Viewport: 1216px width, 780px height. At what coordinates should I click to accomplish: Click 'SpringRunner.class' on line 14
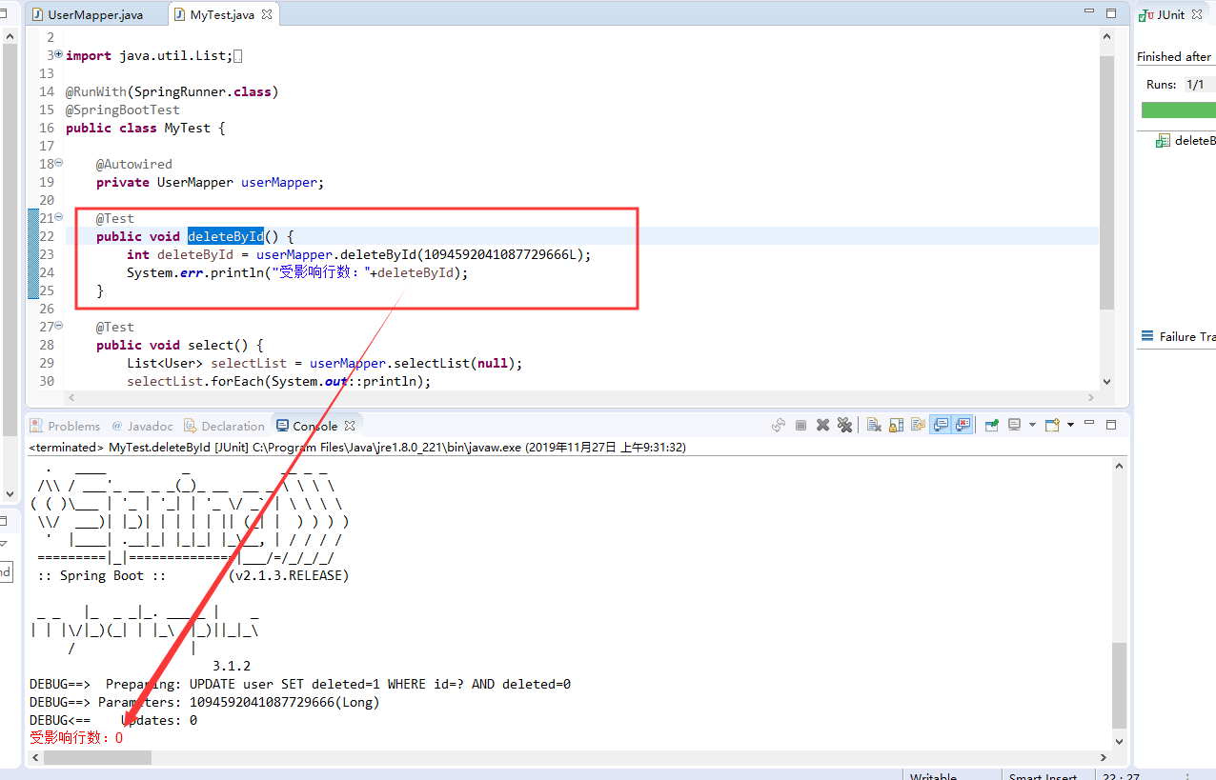click(203, 91)
